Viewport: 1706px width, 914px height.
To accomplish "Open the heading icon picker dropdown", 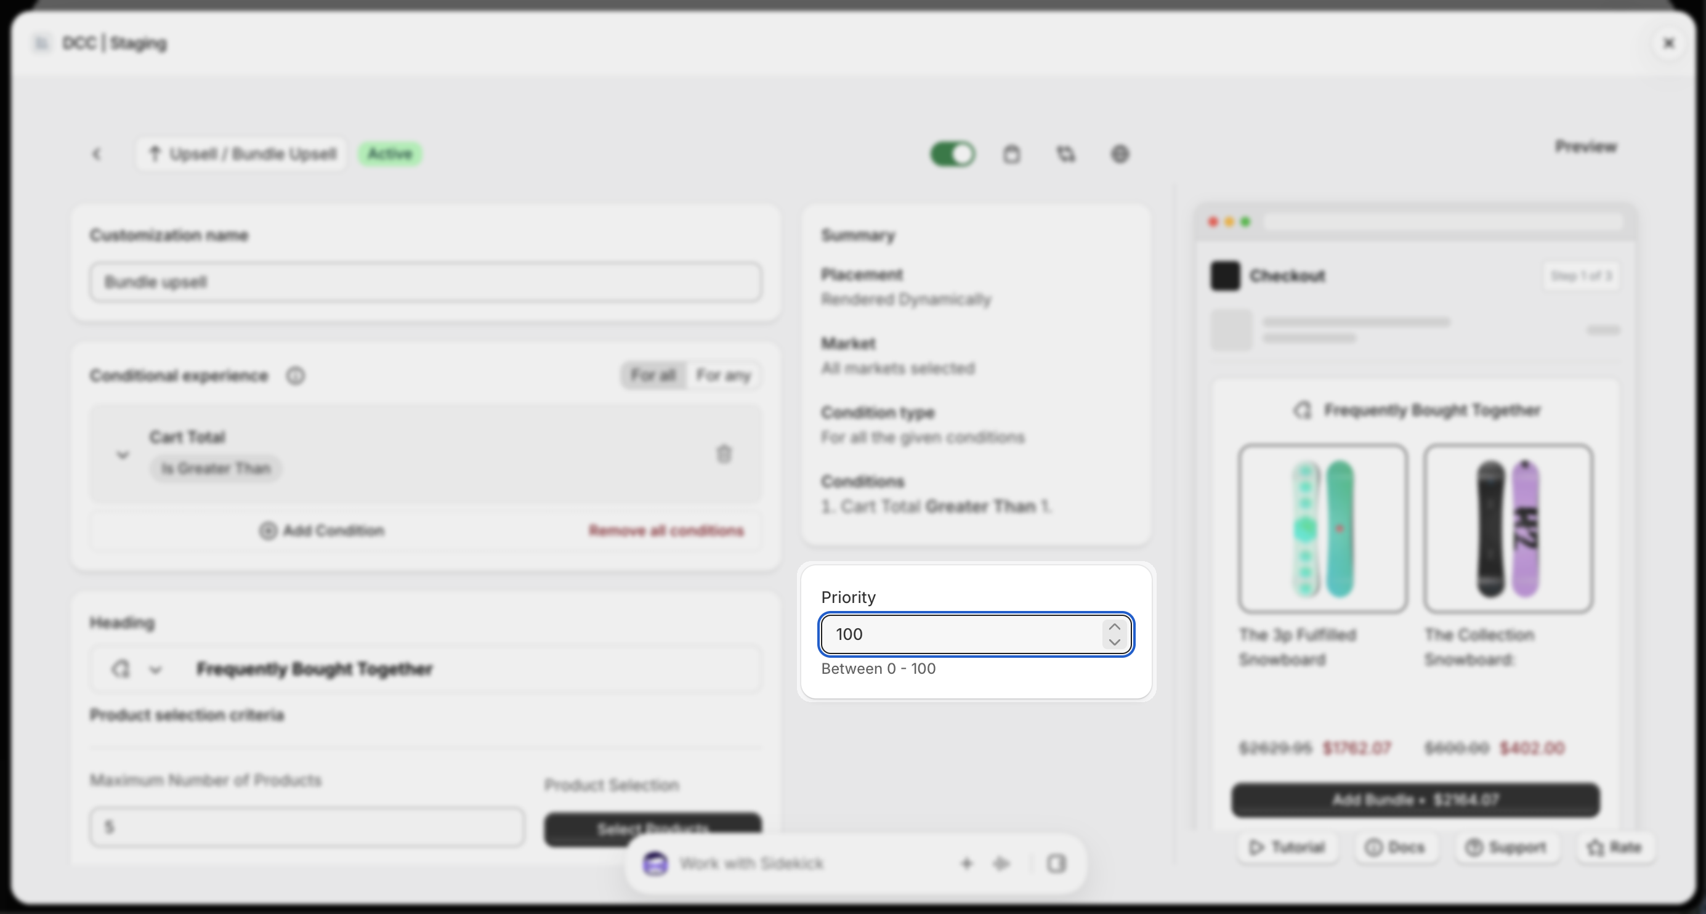I will click(x=156, y=669).
